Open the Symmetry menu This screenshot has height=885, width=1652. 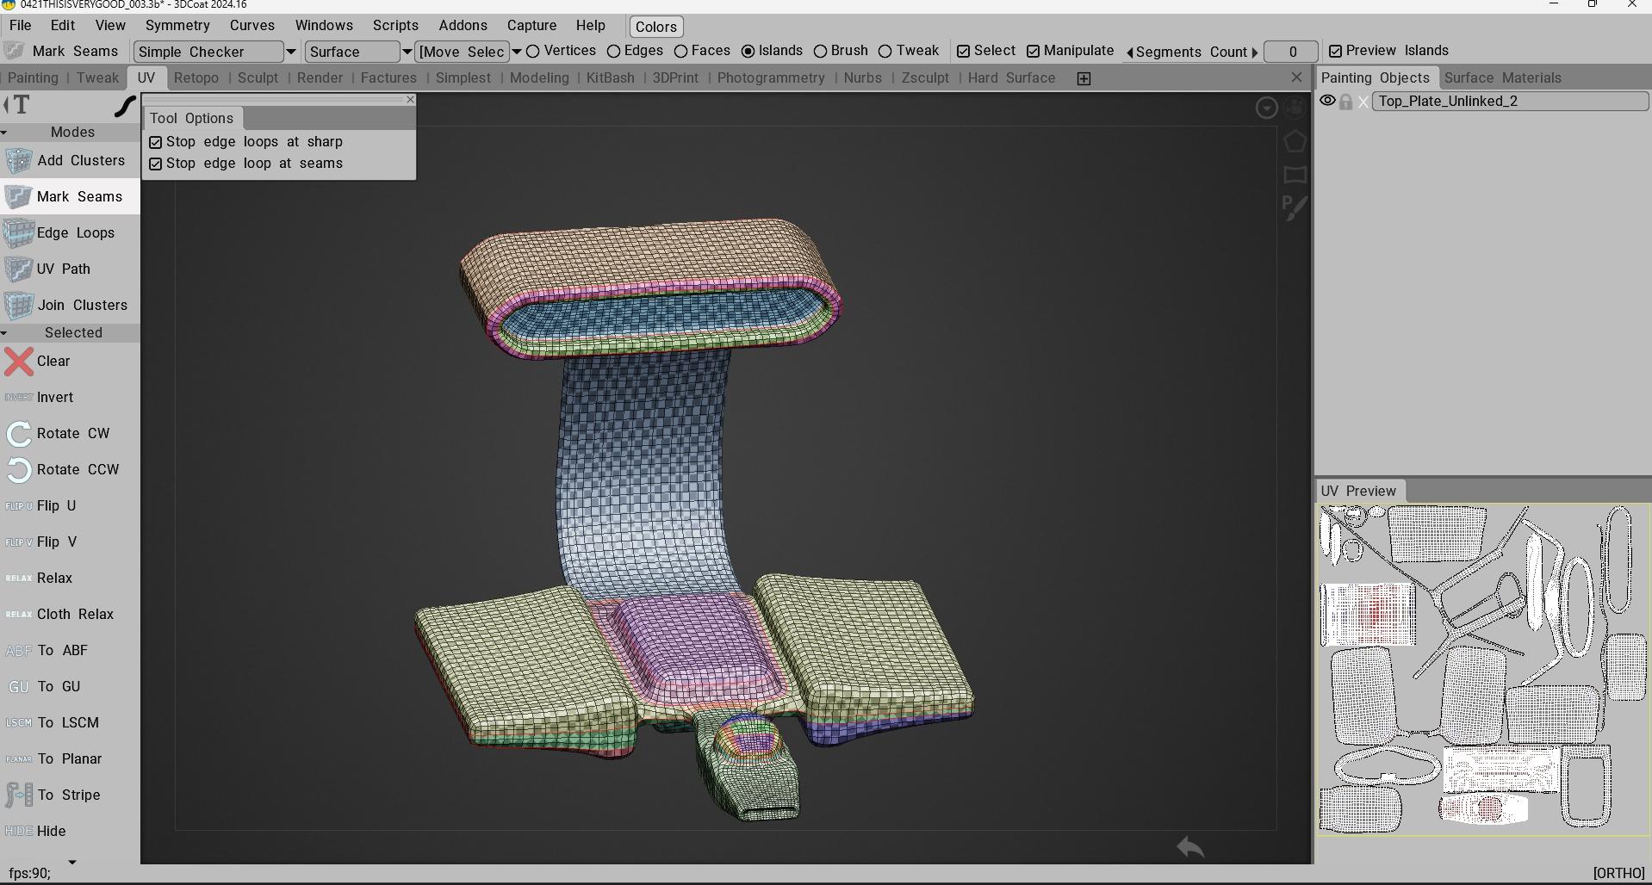point(177,26)
